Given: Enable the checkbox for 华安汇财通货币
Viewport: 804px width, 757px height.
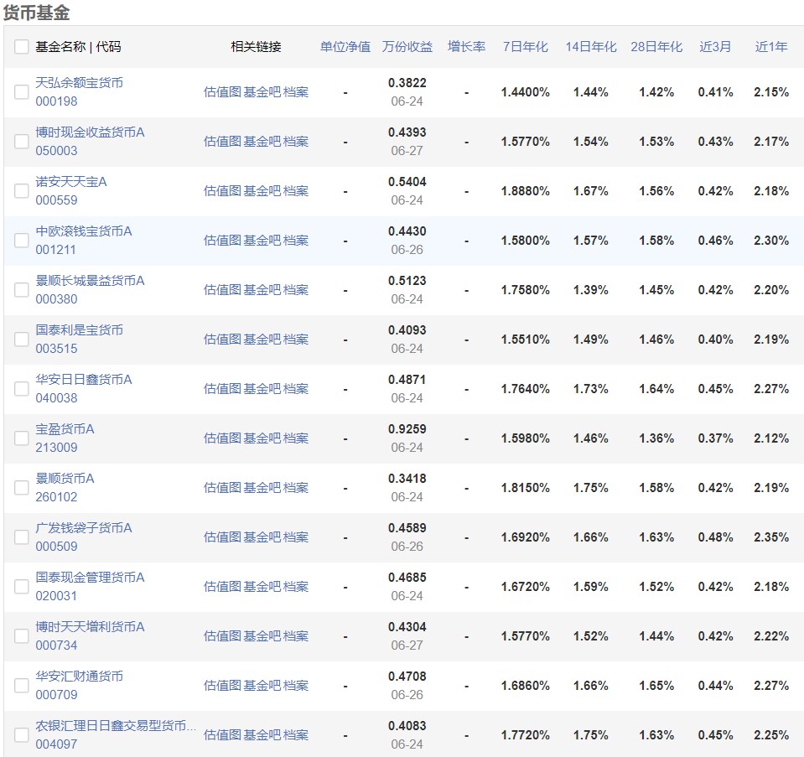Looking at the screenshot, I should 21,685.
